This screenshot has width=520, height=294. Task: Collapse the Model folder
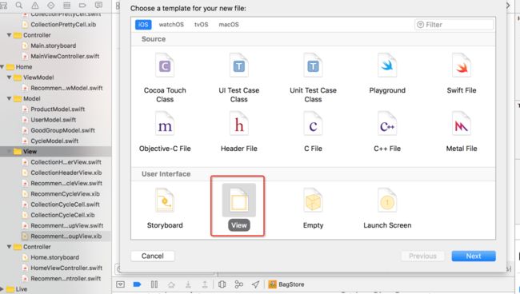pyautogui.click(x=10, y=98)
